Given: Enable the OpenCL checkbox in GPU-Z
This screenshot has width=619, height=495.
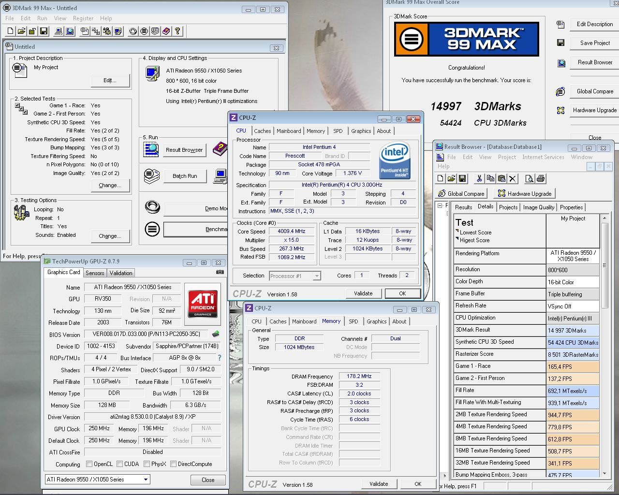Looking at the screenshot, I should click(89, 464).
